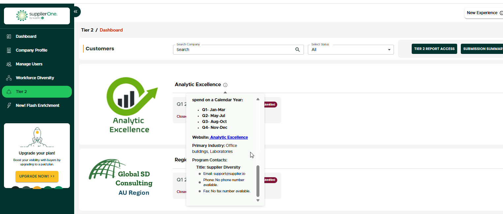Click the Manage Users people icon
The height and width of the screenshot is (214, 503).
(9, 64)
